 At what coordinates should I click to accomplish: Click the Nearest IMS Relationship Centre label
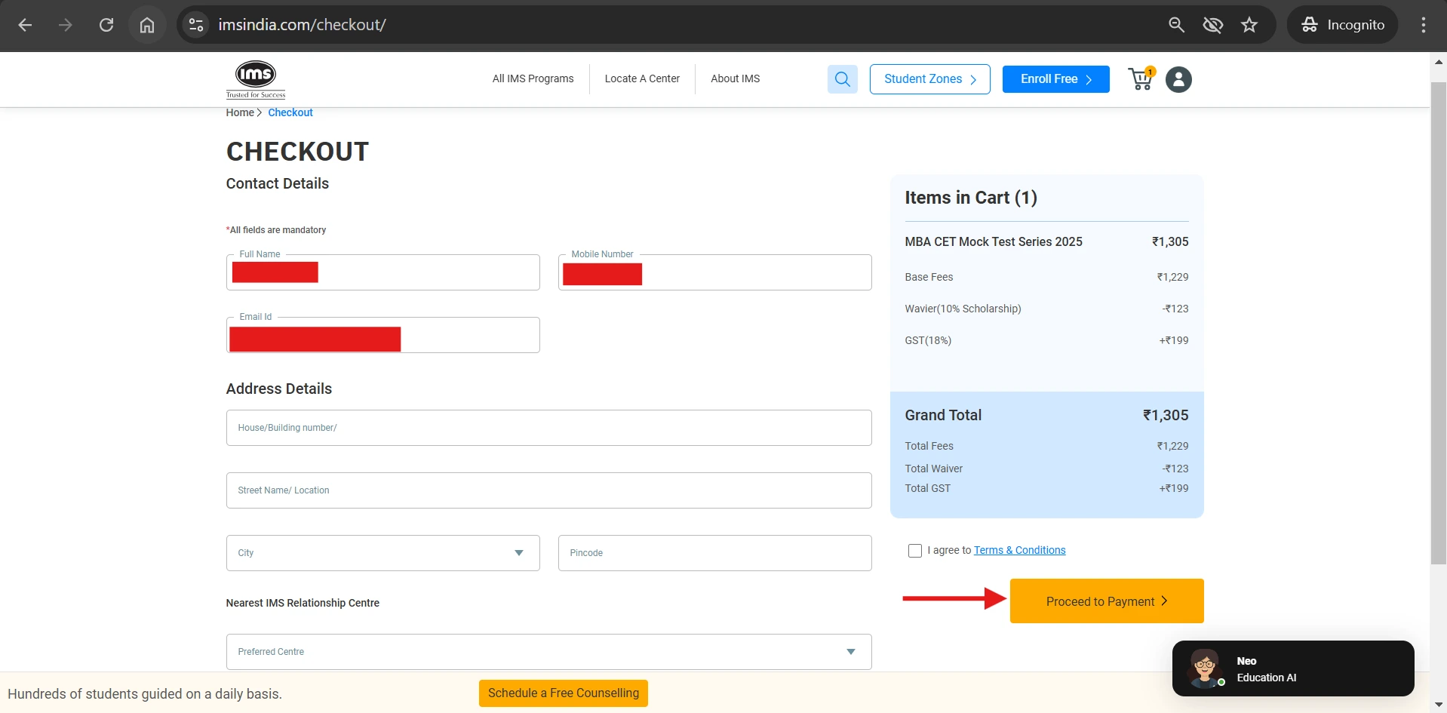(x=303, y=603)
